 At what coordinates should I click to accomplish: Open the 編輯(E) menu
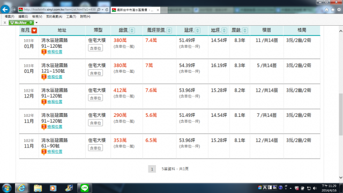coord(23,17)
